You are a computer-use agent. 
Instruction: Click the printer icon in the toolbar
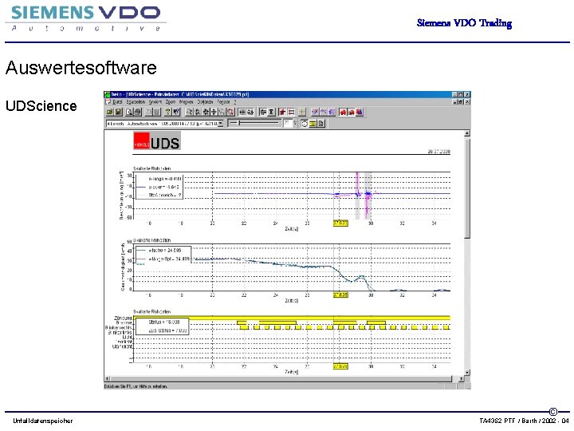138,112
